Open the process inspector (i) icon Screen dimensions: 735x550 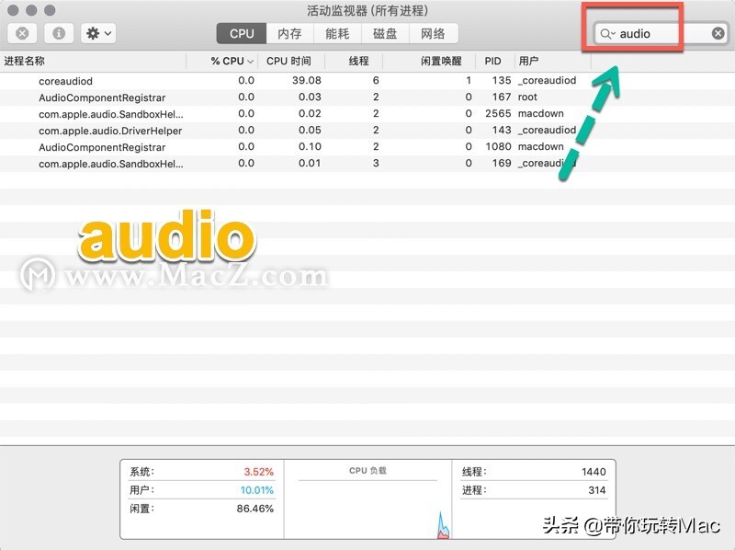pos(59,34)
